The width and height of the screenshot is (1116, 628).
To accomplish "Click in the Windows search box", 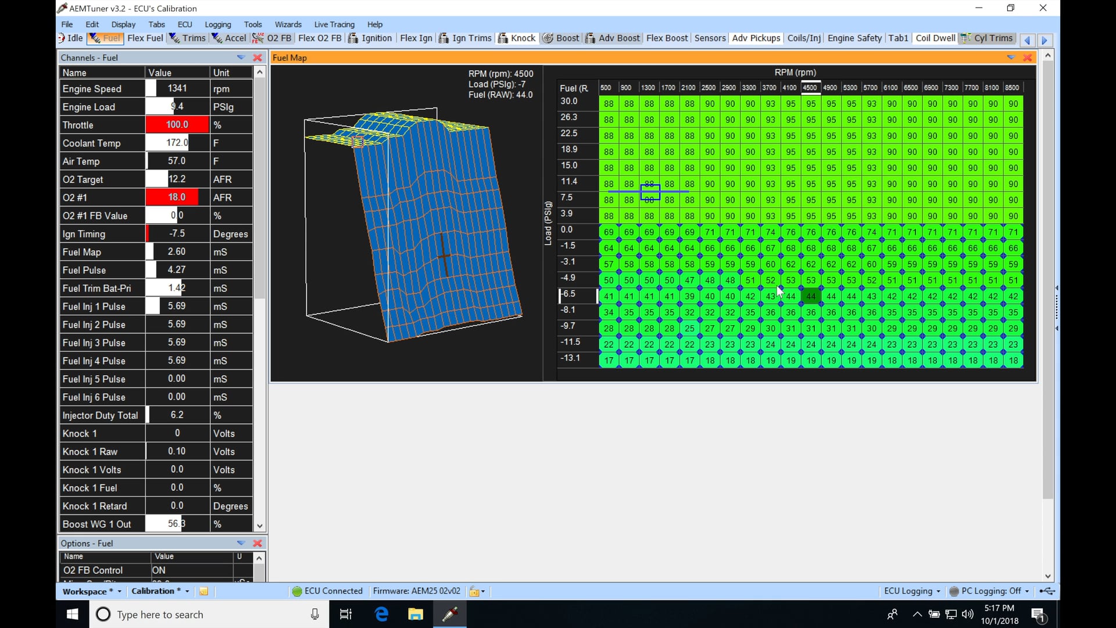I will (x=209, y=614).
